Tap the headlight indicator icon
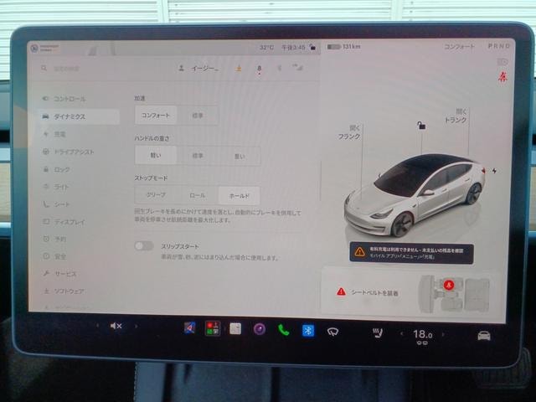This screenshot has height=402, width=536. pyautogui.click(x=502, y=62)
